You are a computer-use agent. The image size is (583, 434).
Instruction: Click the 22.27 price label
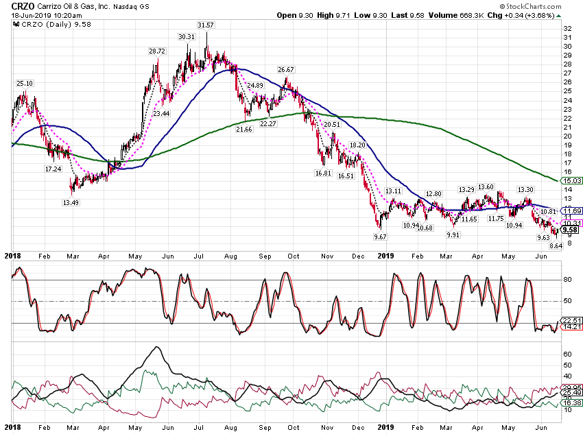(268, 123)
